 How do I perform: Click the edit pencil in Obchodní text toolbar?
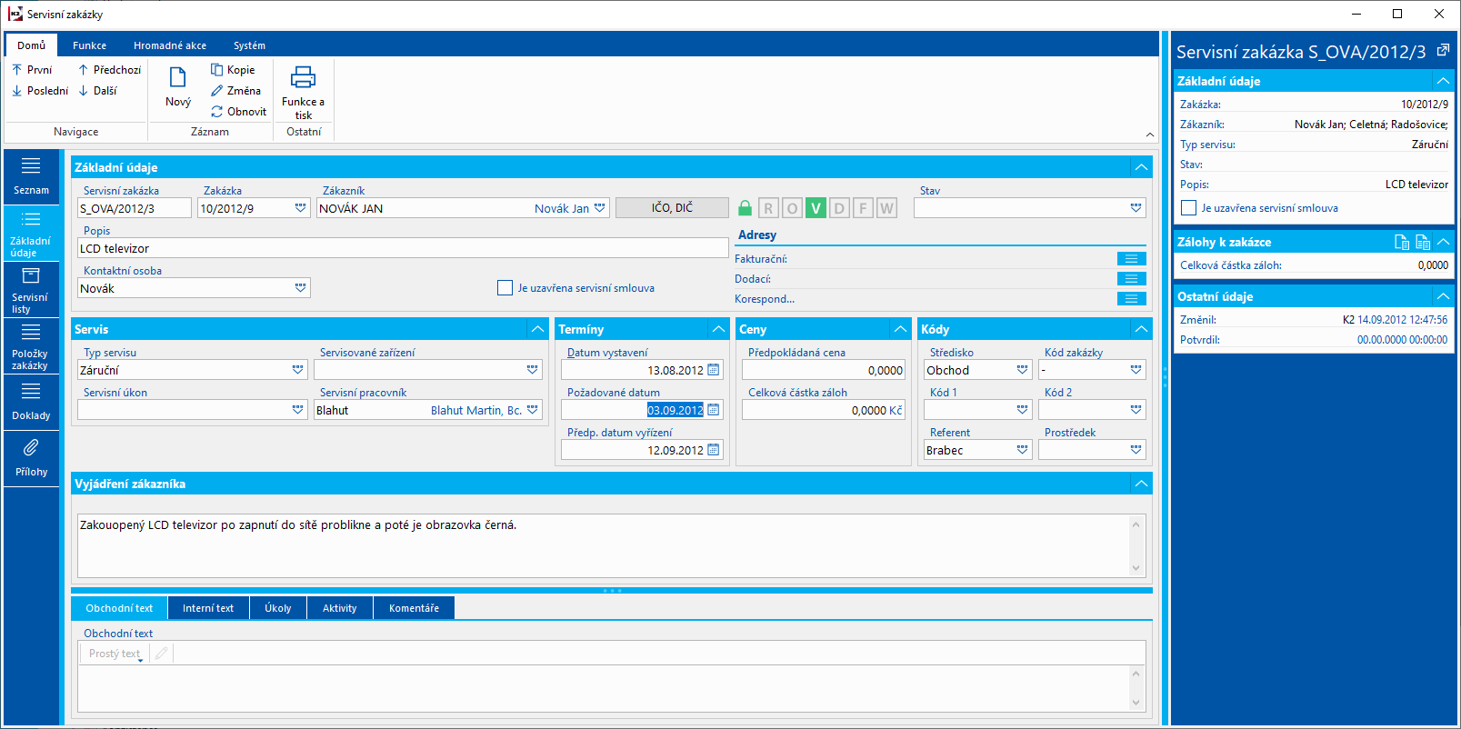[x=161, y=654]
